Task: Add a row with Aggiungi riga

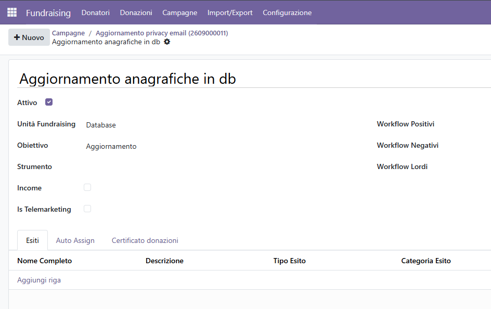Action: (39, 280)
